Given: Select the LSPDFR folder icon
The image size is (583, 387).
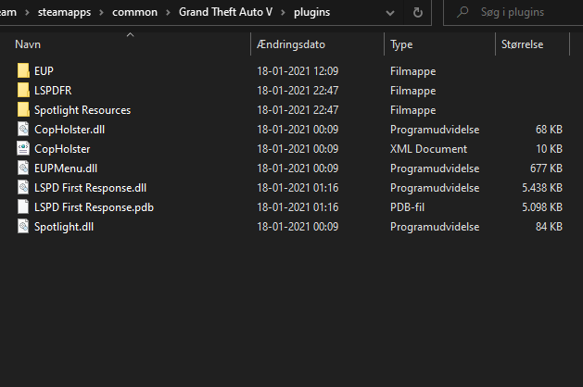Looking at the screenshot, I should click(x=24, y=90).
